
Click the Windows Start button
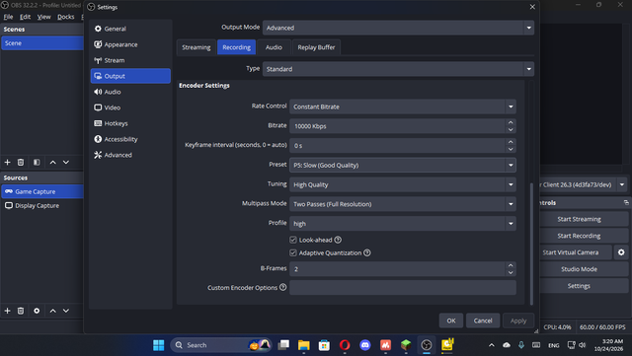coord(158,345)
